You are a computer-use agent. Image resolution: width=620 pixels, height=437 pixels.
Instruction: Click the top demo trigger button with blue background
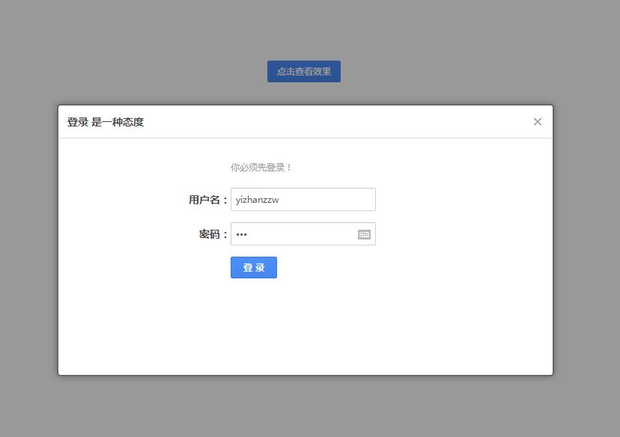tap(303, 71)
